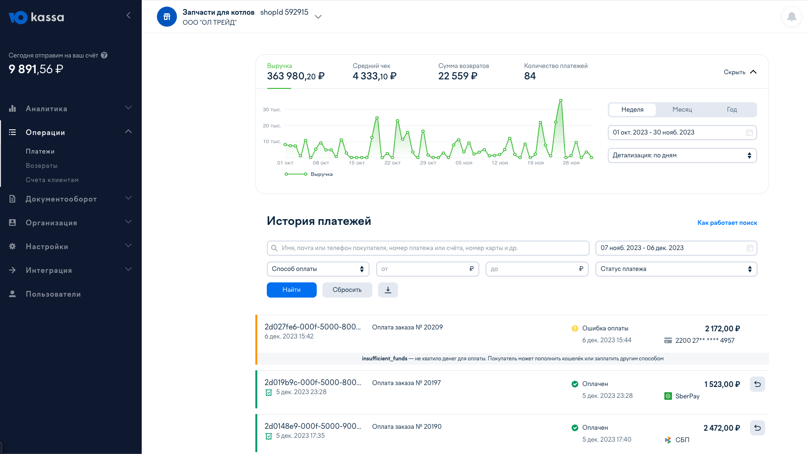This screenshot has width=807, height=454.
Task: Switch chart period to Год
Action: pos(731,110)
